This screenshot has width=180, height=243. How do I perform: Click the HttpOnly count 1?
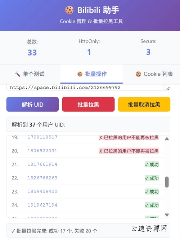[89, 52]
